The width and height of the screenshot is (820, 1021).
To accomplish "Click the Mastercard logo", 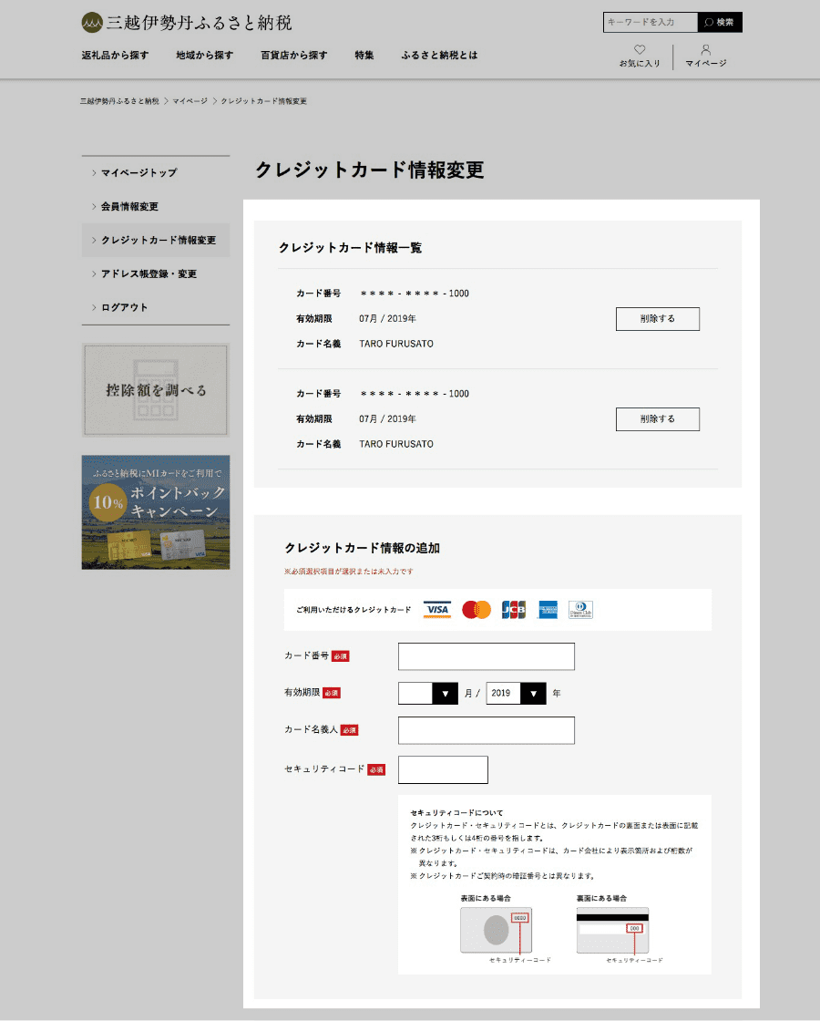I will click(x=476, y=610).
